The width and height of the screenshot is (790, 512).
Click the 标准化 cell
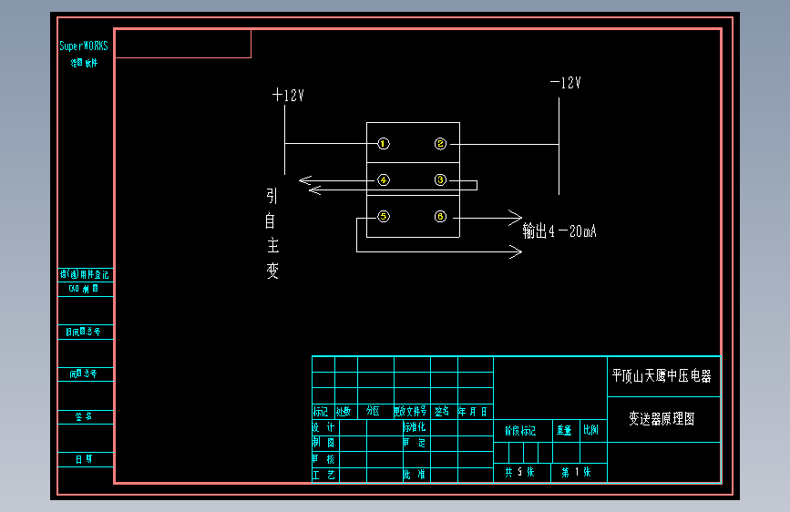point(415,427)
